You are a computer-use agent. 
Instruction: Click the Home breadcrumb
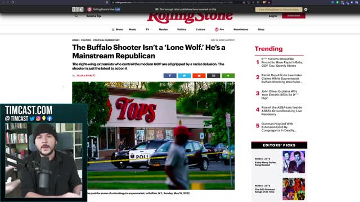[75, 40]
